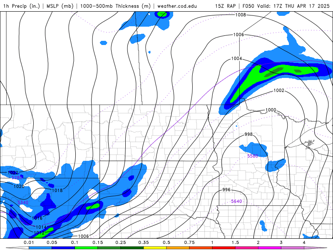333x250 pixels.
Task: Select the 1014 isobar label
Action: pos(41,227)
